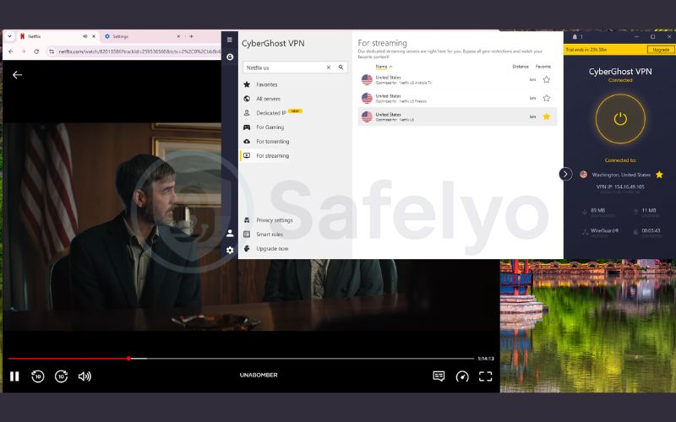The height and width of the screenshot is (422, 676).
Task: Click the red playhead on the Netflix timeline
Action: click(x=128, y=358)
